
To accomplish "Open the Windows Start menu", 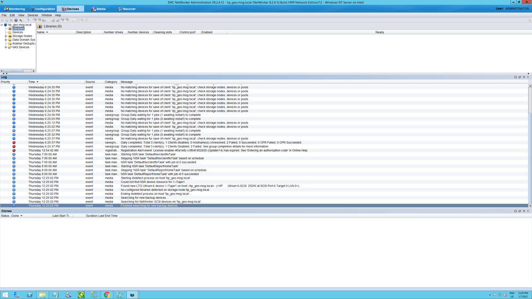I will (5, 295).
